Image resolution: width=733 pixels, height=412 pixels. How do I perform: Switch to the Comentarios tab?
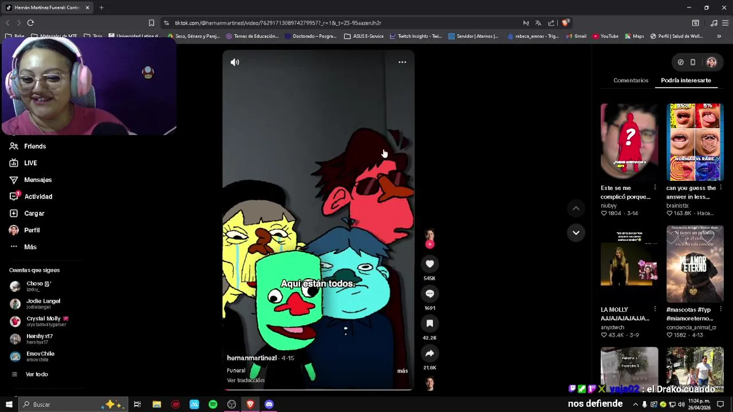[630, 80]
